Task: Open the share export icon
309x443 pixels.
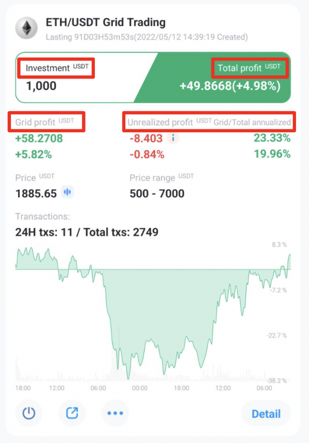Action: pos(72,413)
